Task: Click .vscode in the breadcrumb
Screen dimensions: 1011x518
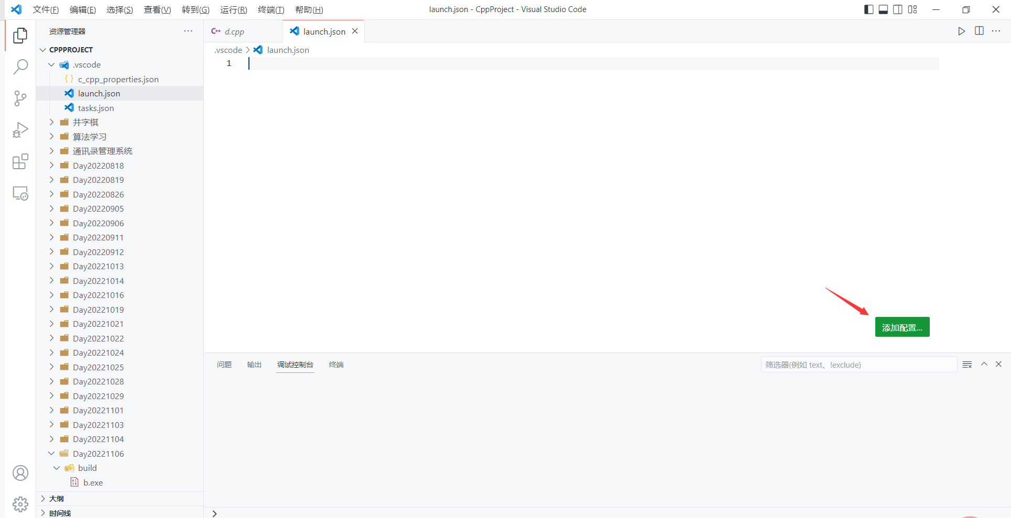Action: [228, 50]
